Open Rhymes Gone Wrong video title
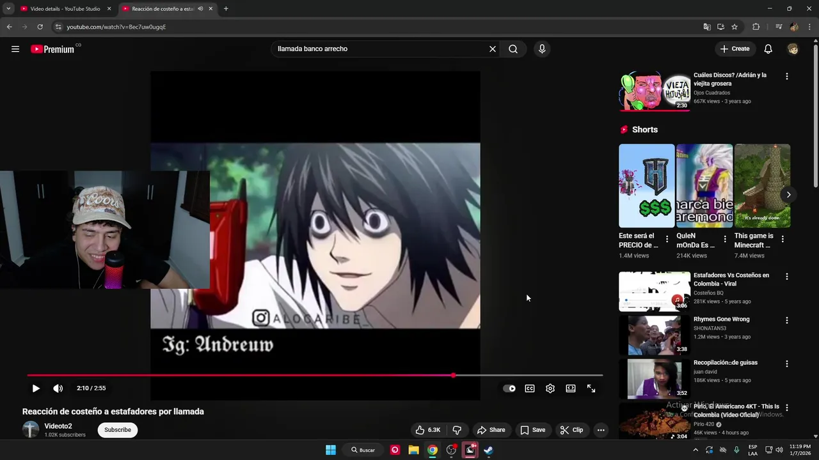The image size is (819, 460). pyautogui.click(x=721, y=319)
